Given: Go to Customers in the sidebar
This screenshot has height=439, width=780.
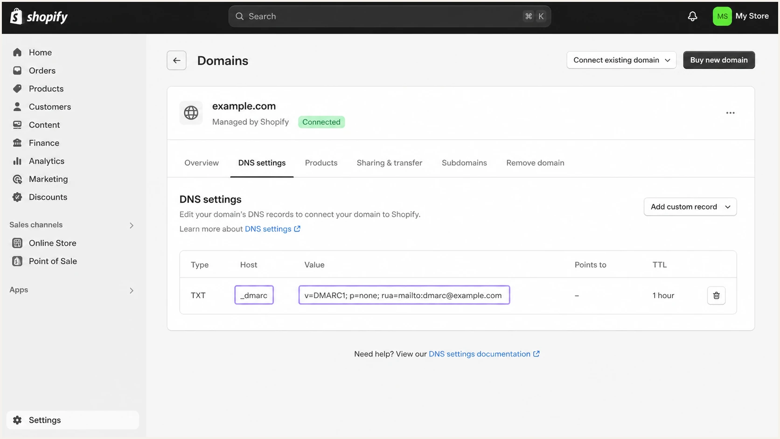Looking at the screenshot, I should click(50, 107).
